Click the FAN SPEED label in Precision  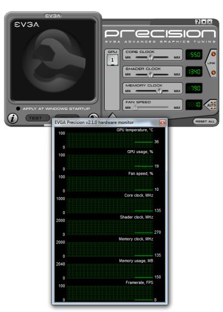click(138, 102)
